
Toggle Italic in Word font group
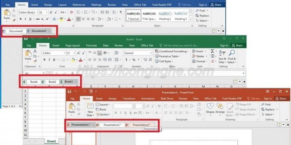26,19
